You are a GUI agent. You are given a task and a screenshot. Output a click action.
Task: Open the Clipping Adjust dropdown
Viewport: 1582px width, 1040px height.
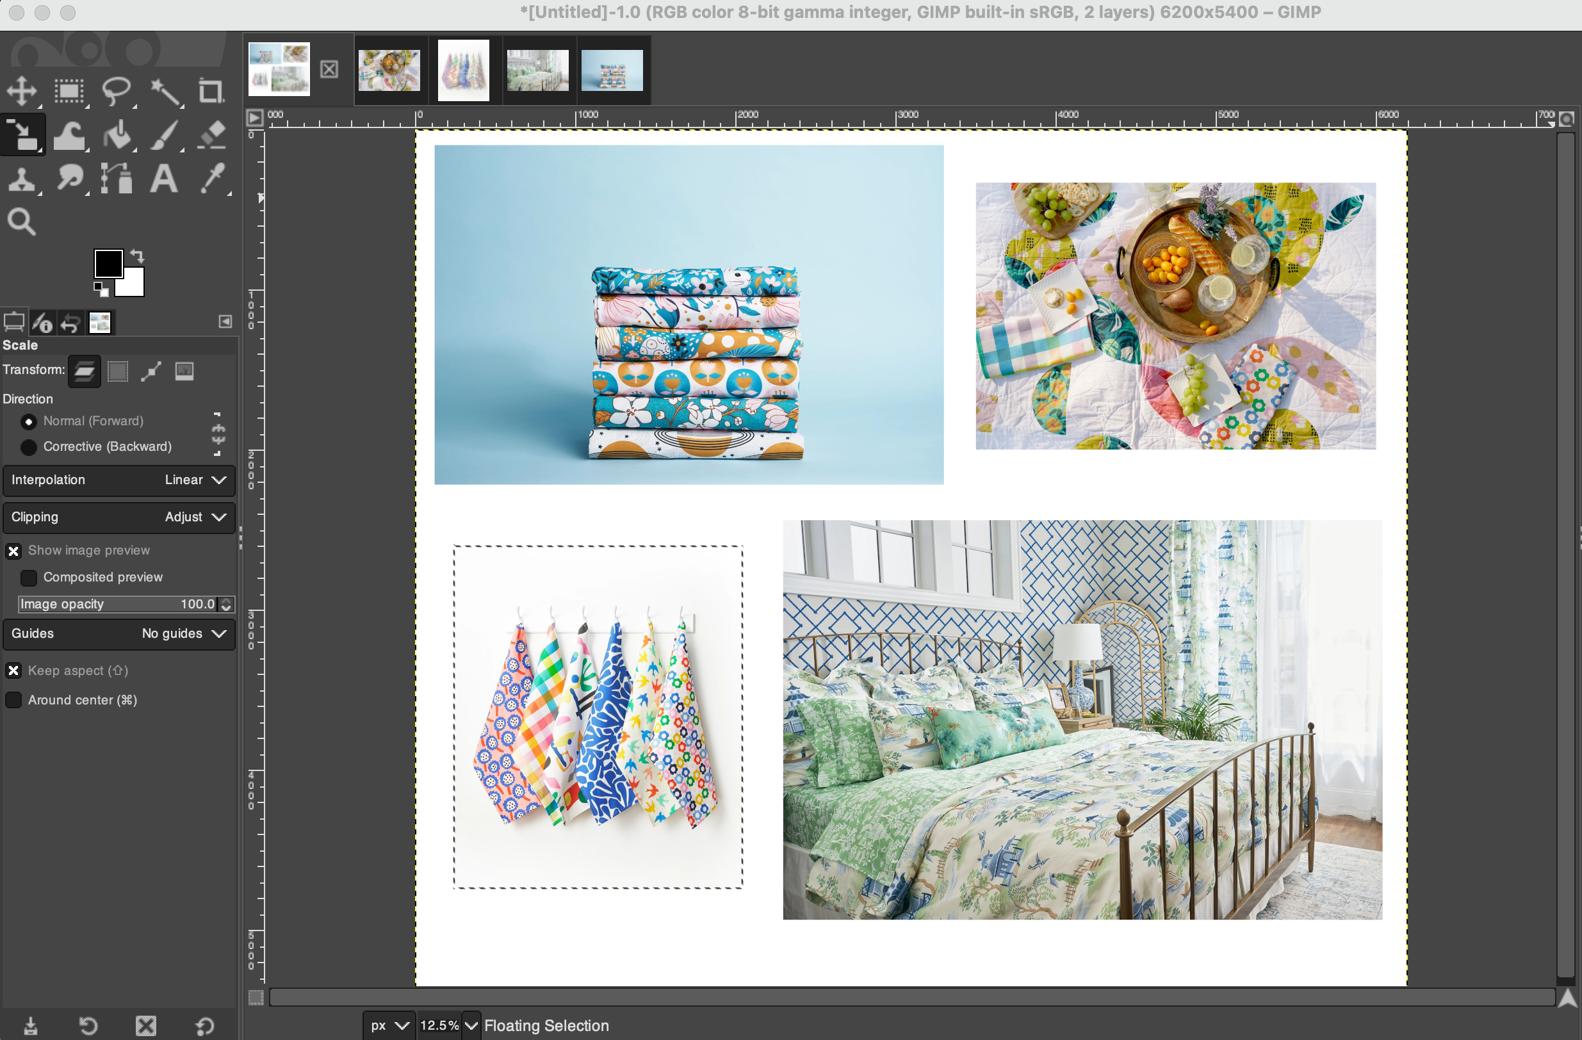[119, 517]
